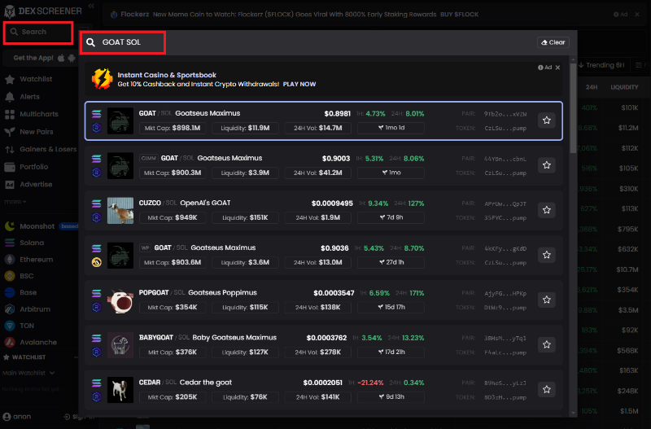
Task: Click the magnifier icon in search modal
Action: click(91, 42)
